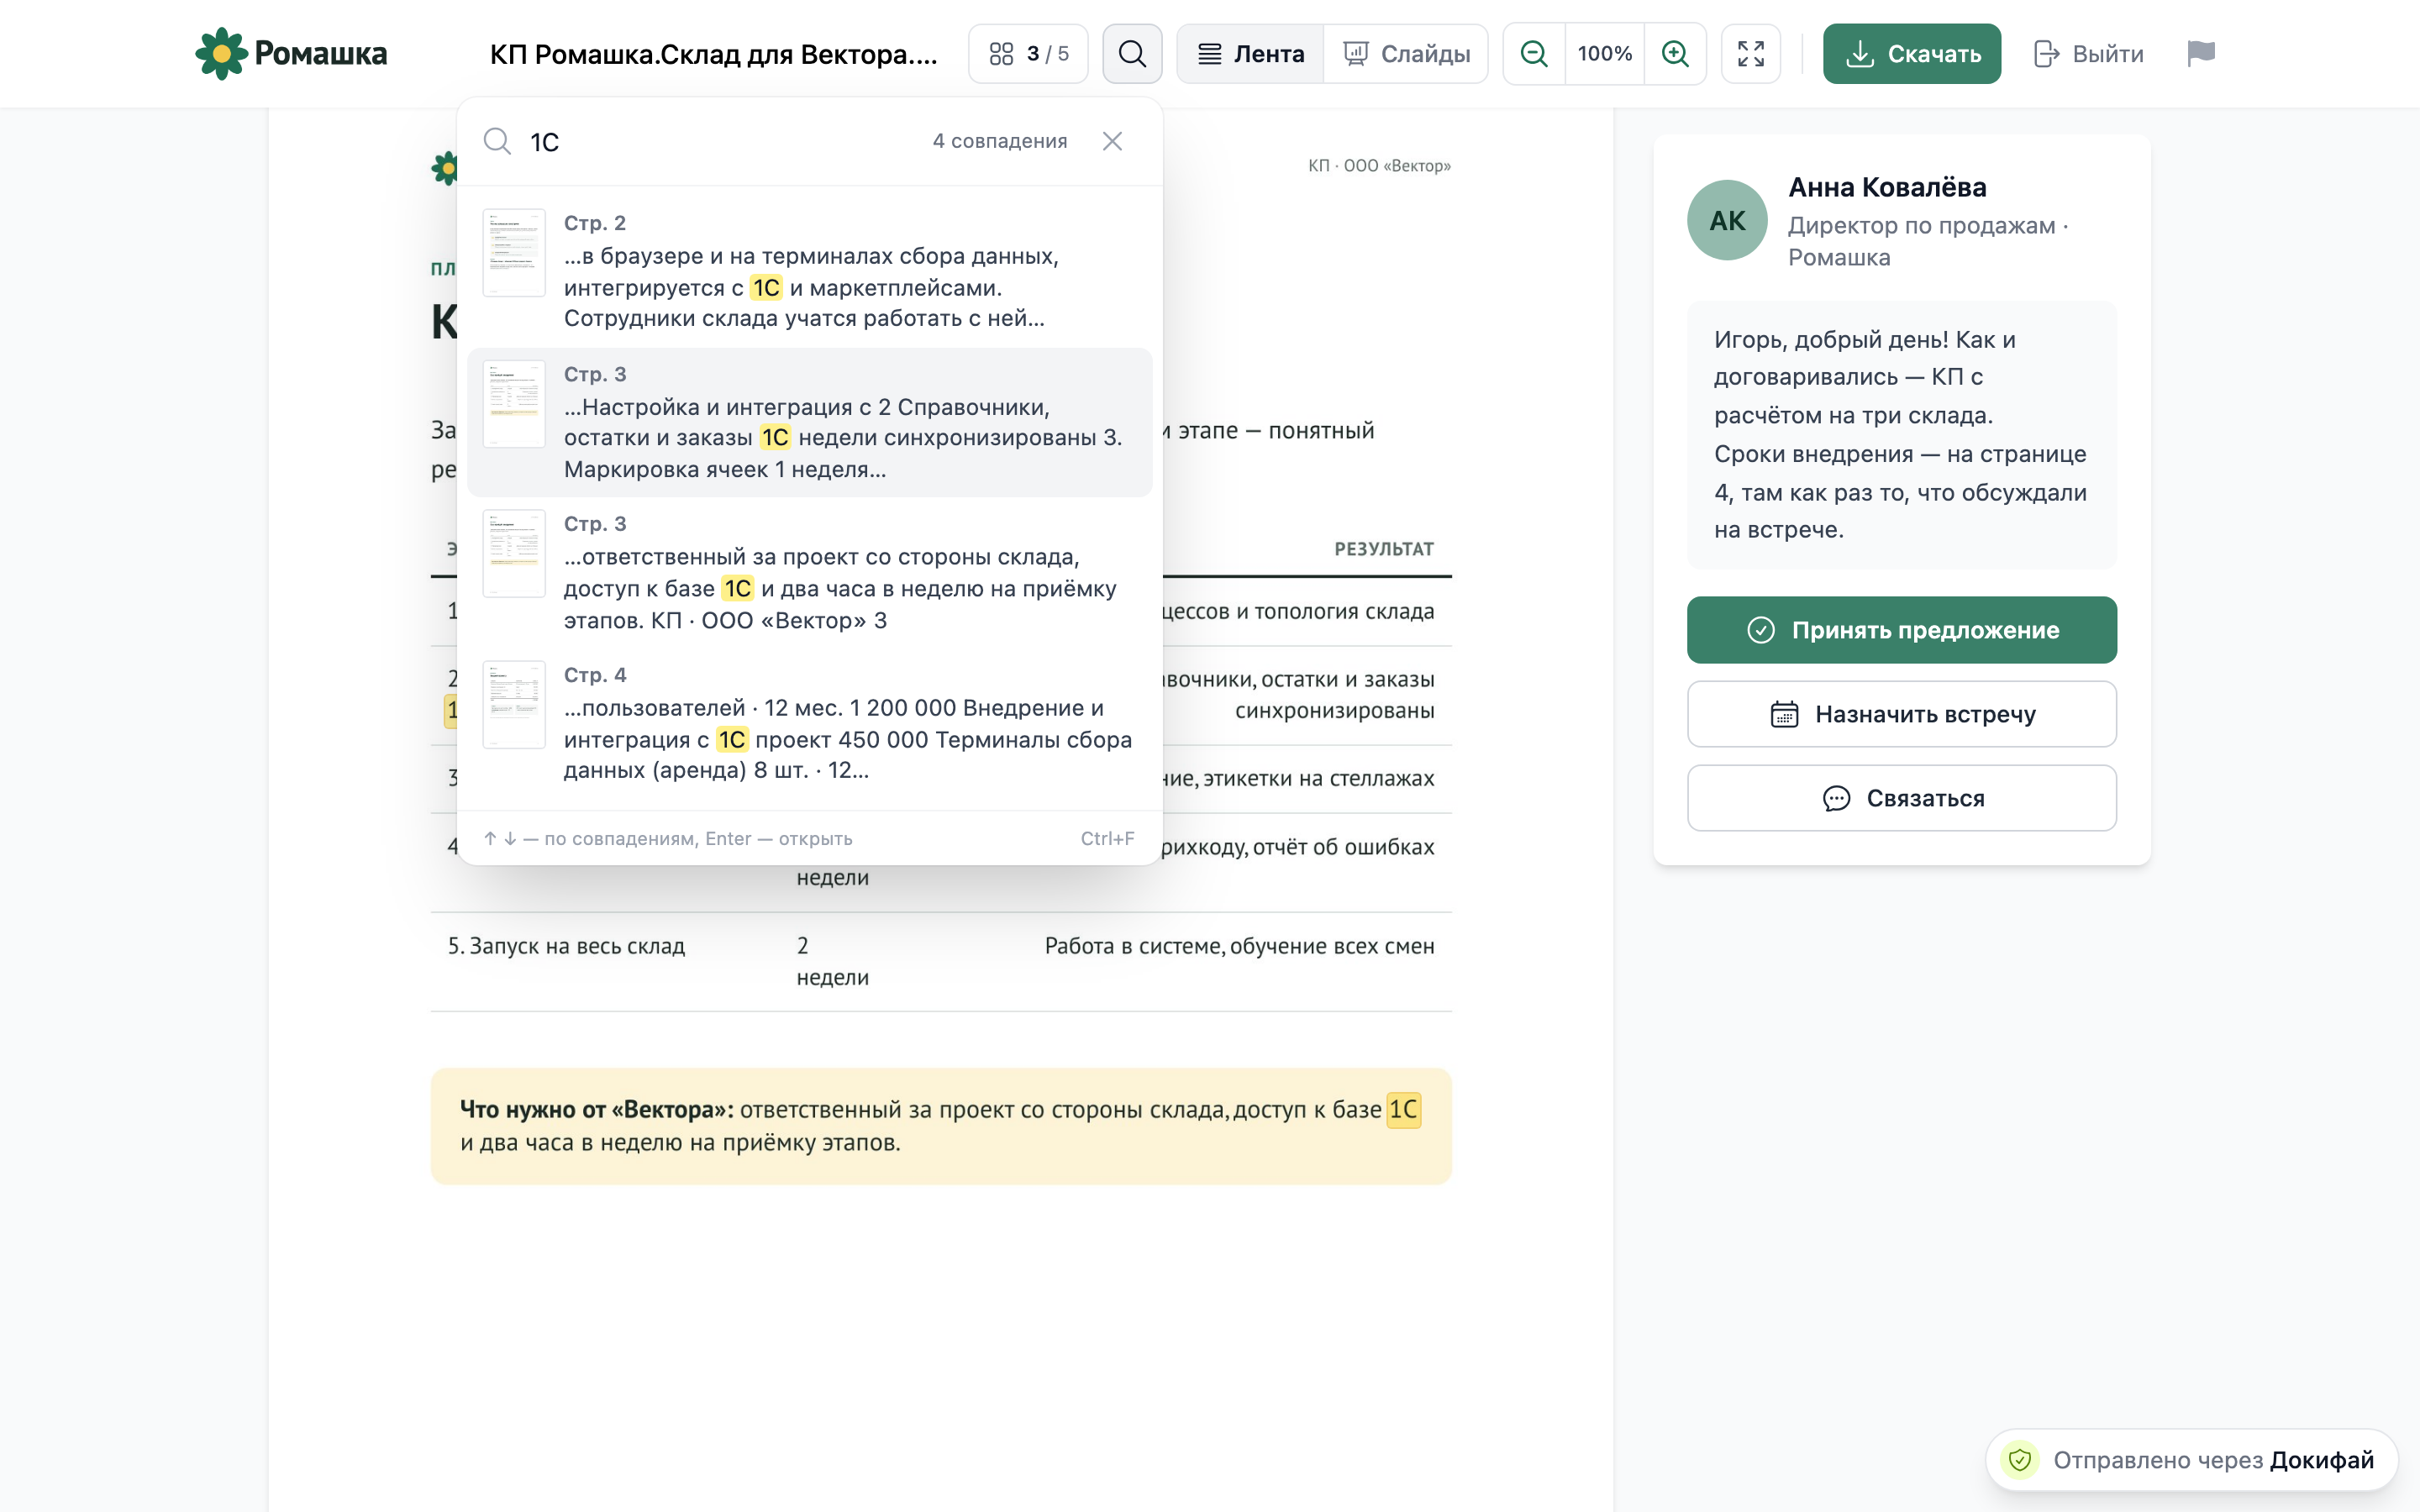This screenshot has width=2420, height=1512.
Task: Click the search panel's magnifier icon
Action: coord(497,142)
